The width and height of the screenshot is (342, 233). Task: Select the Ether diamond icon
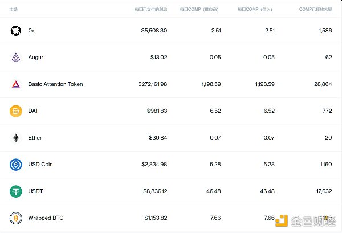(15, 138)
